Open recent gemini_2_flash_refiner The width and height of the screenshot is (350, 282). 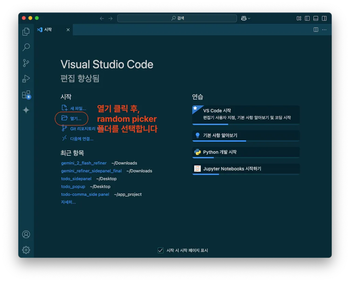pos(84,163)
